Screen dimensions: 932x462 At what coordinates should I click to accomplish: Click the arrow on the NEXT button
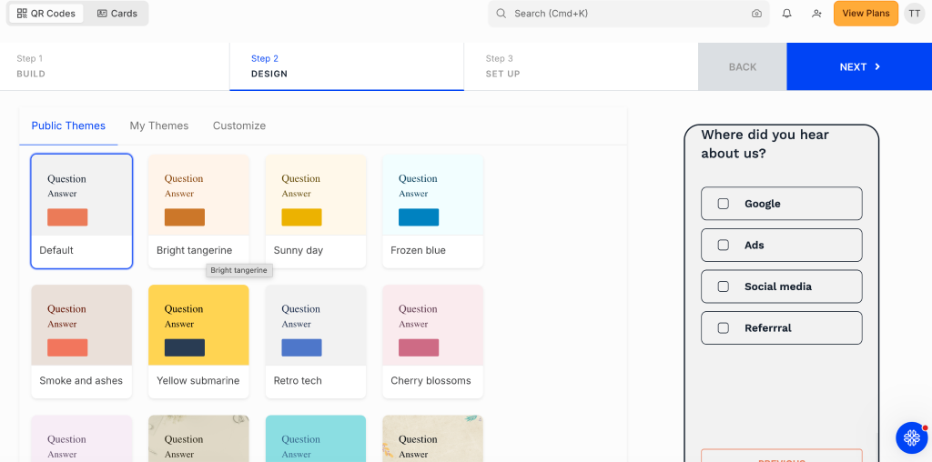pyautogui.click(x=877, y=66)
